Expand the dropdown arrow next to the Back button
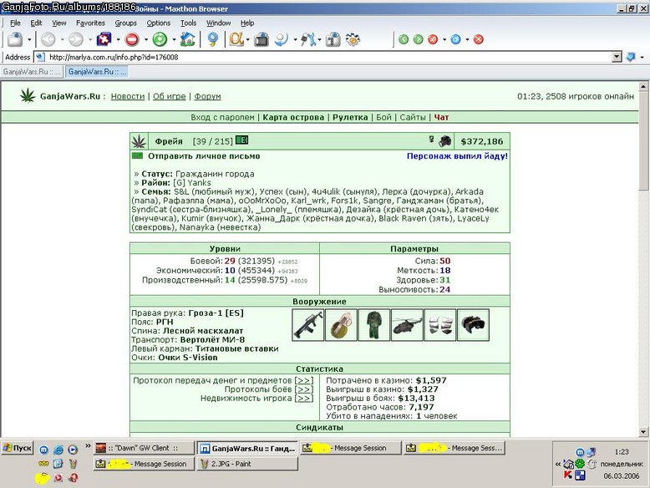 (62, 40)
